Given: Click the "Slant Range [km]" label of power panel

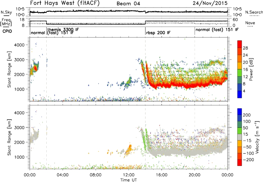Looking at the screenshot, I should [9, 69].
